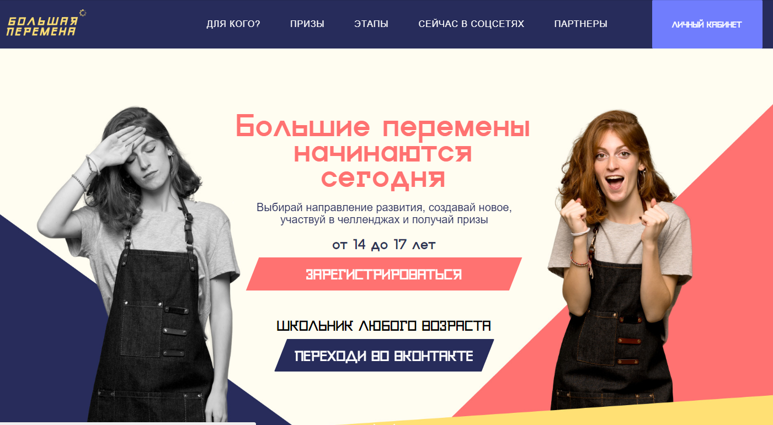
Task: Click Переходи во ВКонтакте button
Action: [x=384, y=356]
